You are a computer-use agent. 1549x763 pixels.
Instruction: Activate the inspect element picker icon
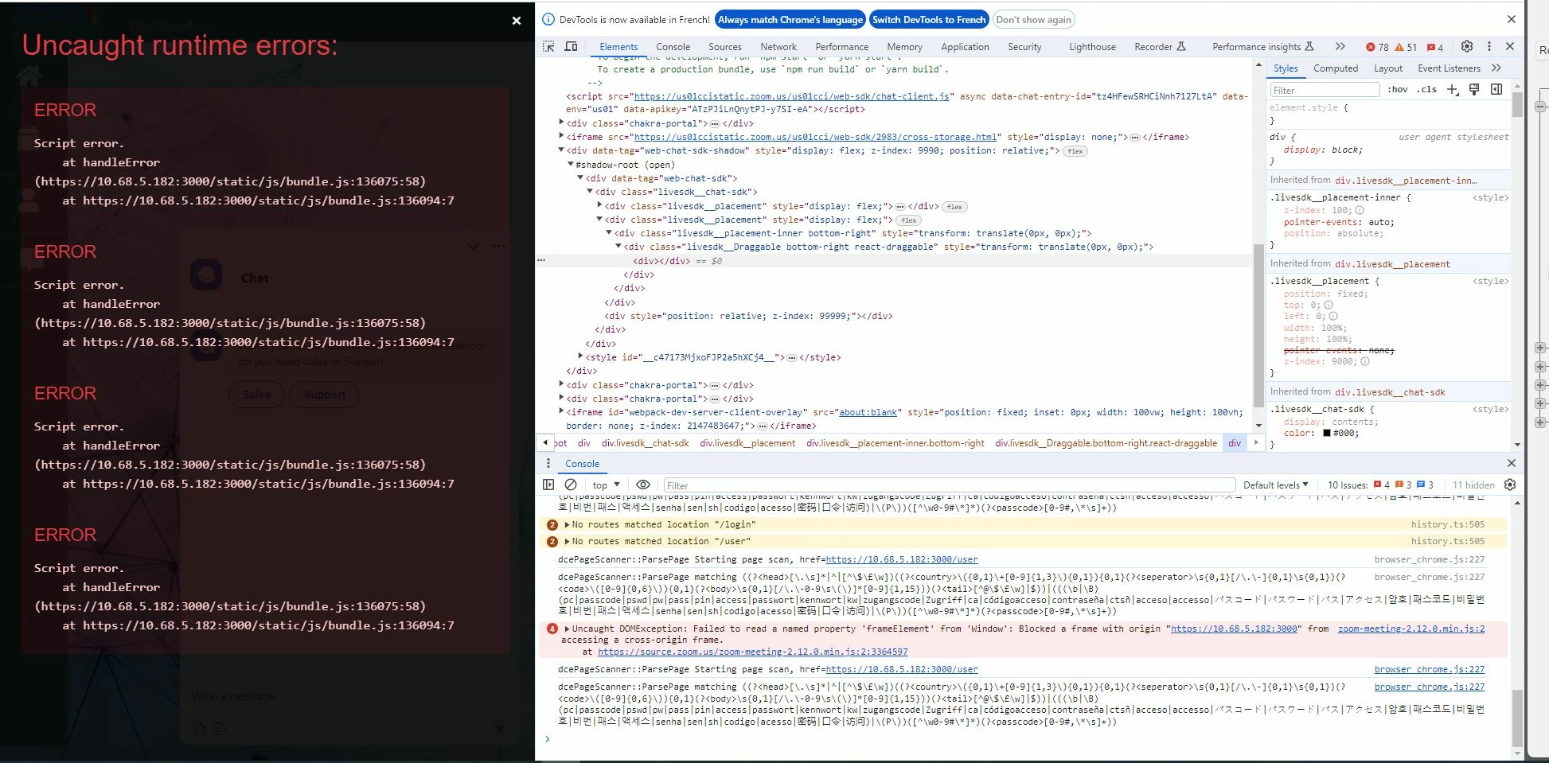[x=548, y=46]
